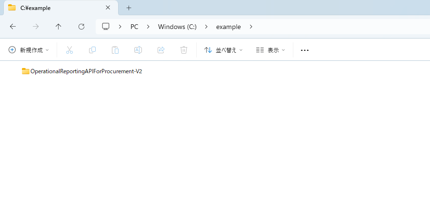Select the Share icon in toolbar
Screen dimensions: 430x204
[x=161, y=50]
